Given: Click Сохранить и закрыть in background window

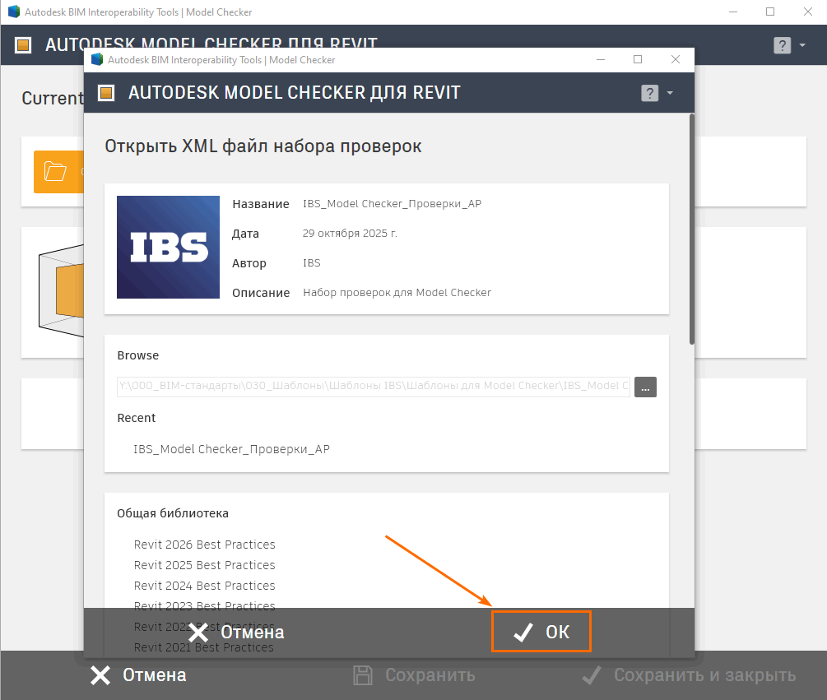Looking at the screenshot, I should point(689,675).
